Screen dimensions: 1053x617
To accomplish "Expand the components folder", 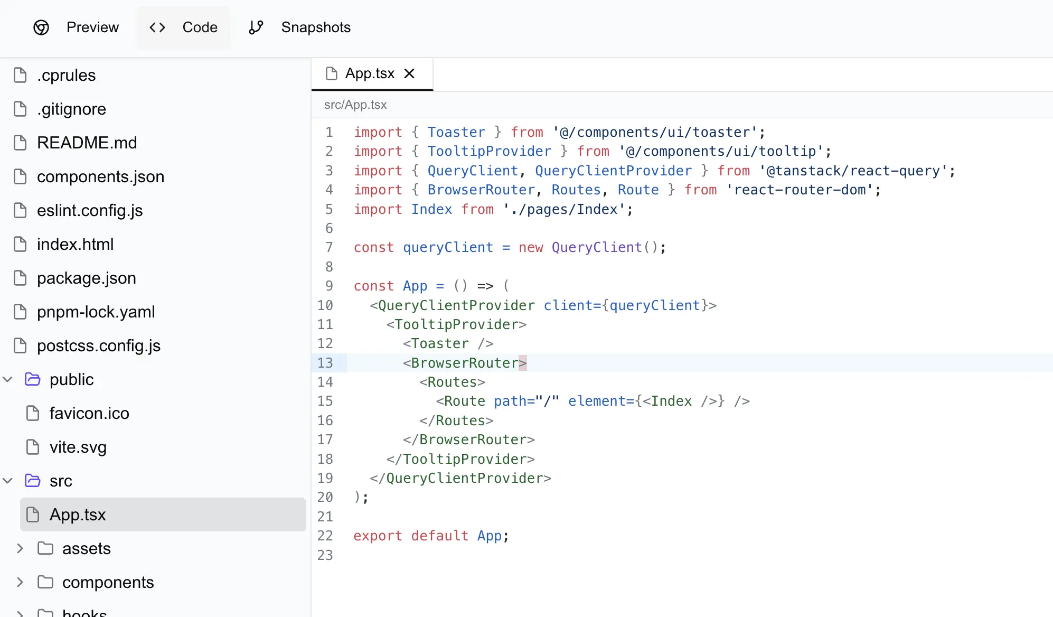I will (x=20, y=582).
